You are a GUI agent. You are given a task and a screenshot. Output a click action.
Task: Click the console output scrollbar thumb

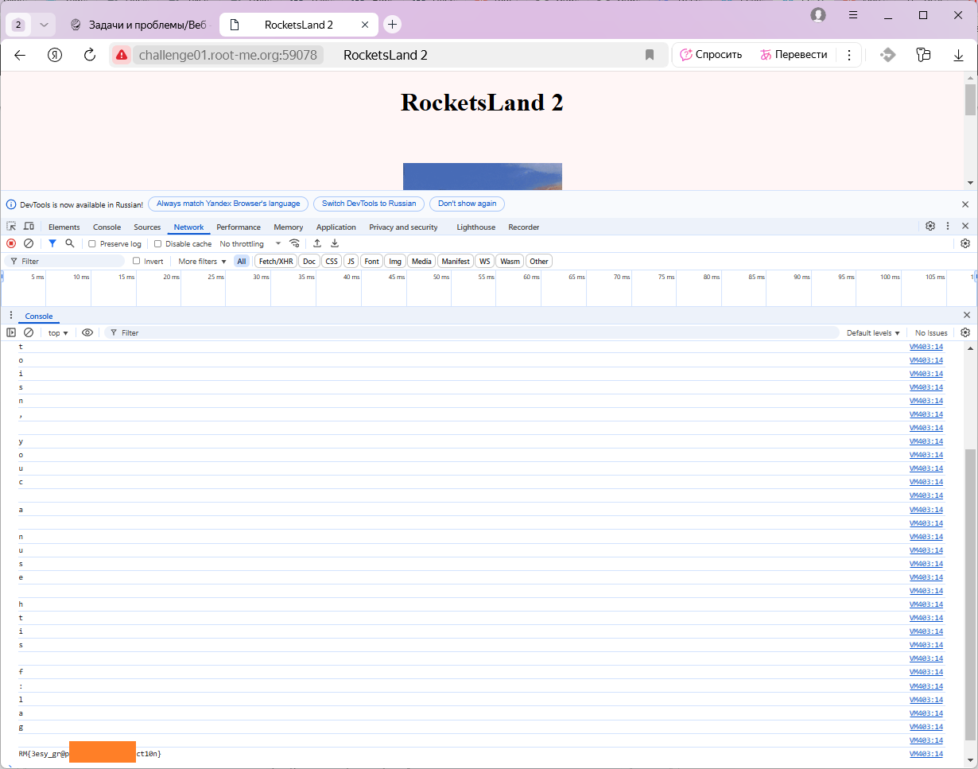(x=970, y=593)
